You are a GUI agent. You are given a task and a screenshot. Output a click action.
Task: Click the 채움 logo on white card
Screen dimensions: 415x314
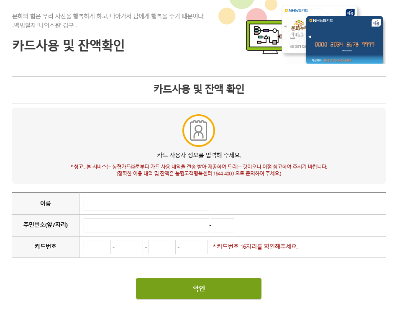coord(350,13)
